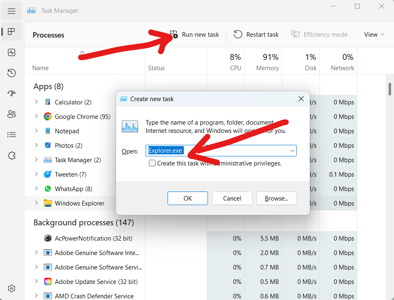This screenshot has width=394, height=300.
Task: Sort processes by Name column
Action: click(85, 61)
